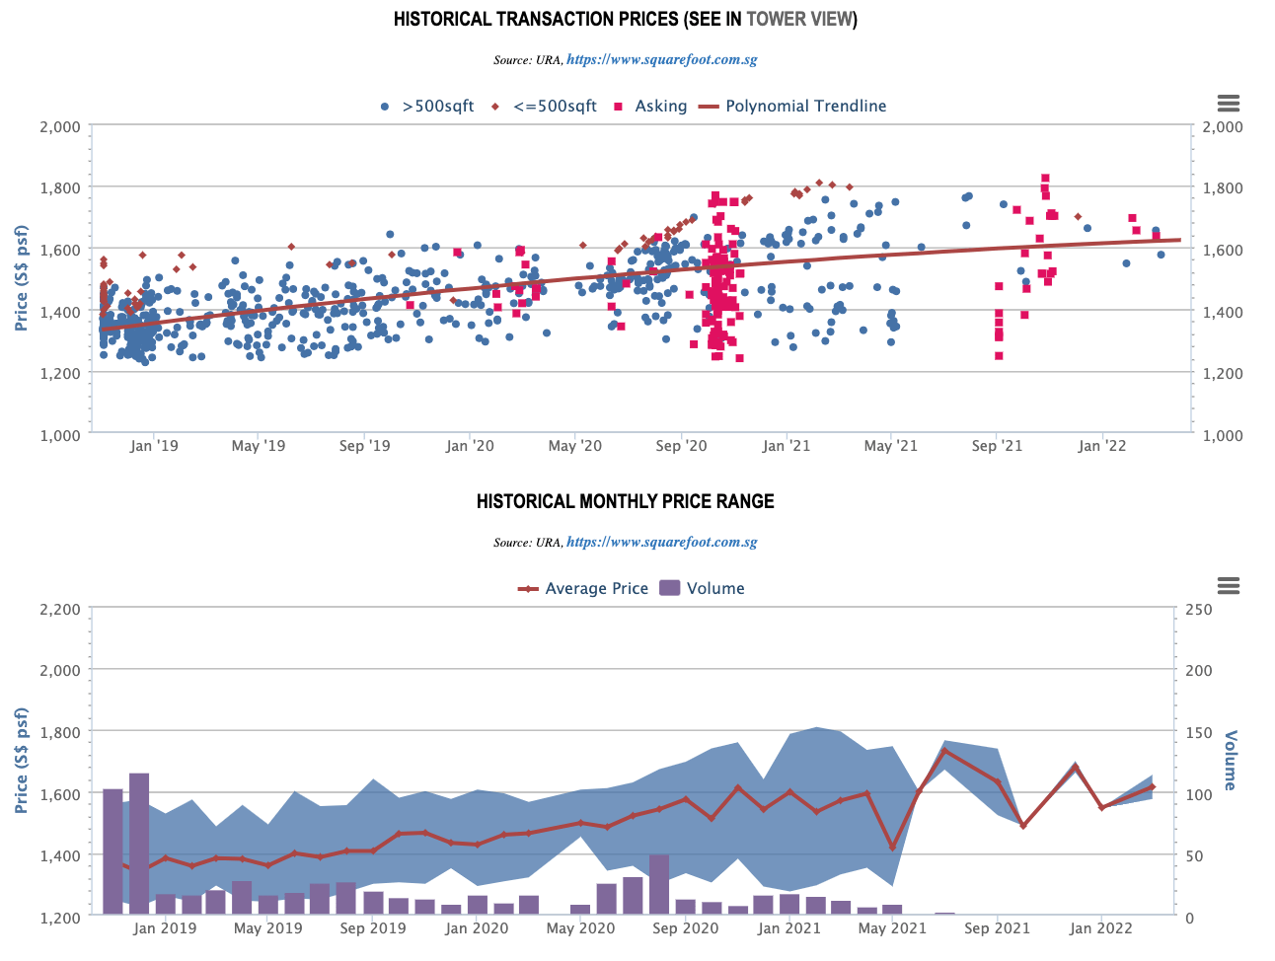The width and height of the screenshot is (1275, 961).
Task: Click the purple Volume legend swatch
Action: click(669, 589)
